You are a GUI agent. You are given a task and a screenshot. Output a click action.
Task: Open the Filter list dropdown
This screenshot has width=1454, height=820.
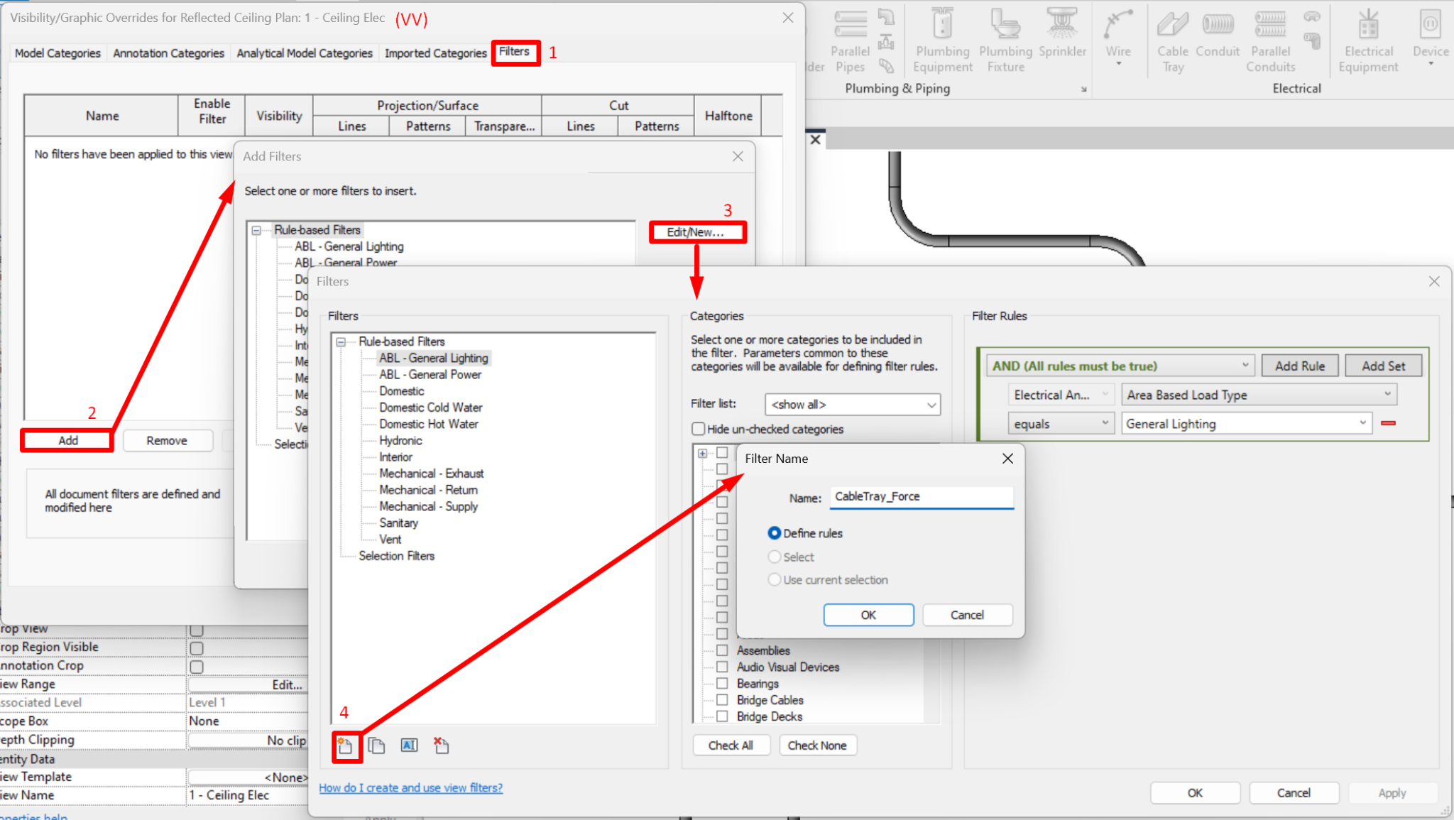[x=853, y=405]
